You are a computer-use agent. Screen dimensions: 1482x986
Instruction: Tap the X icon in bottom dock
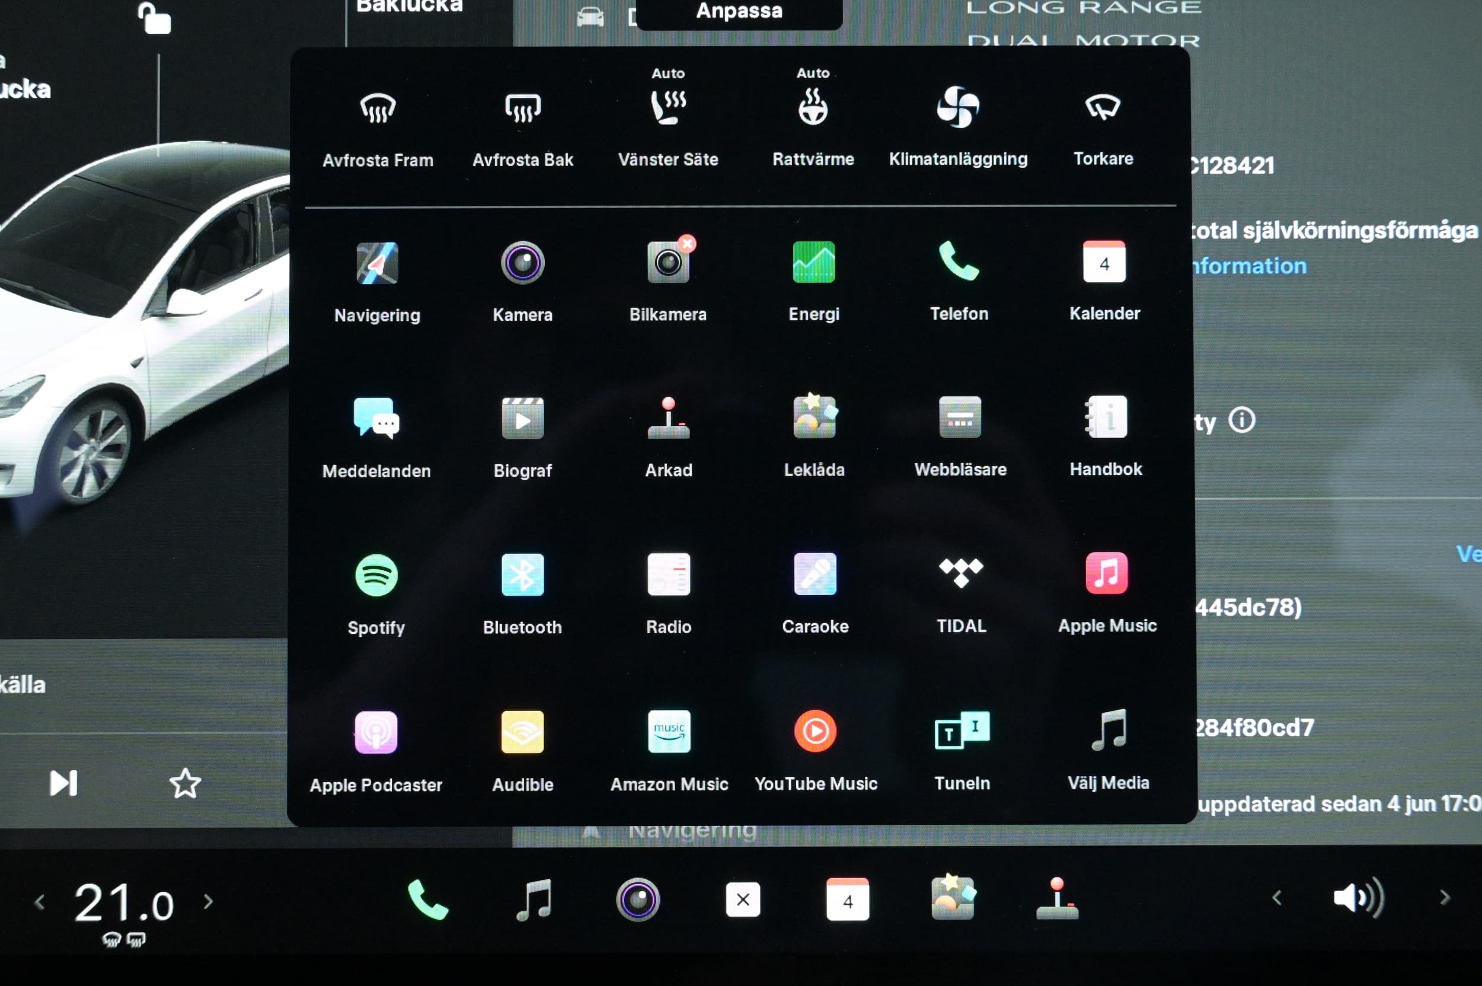click(x=743, y=900)
